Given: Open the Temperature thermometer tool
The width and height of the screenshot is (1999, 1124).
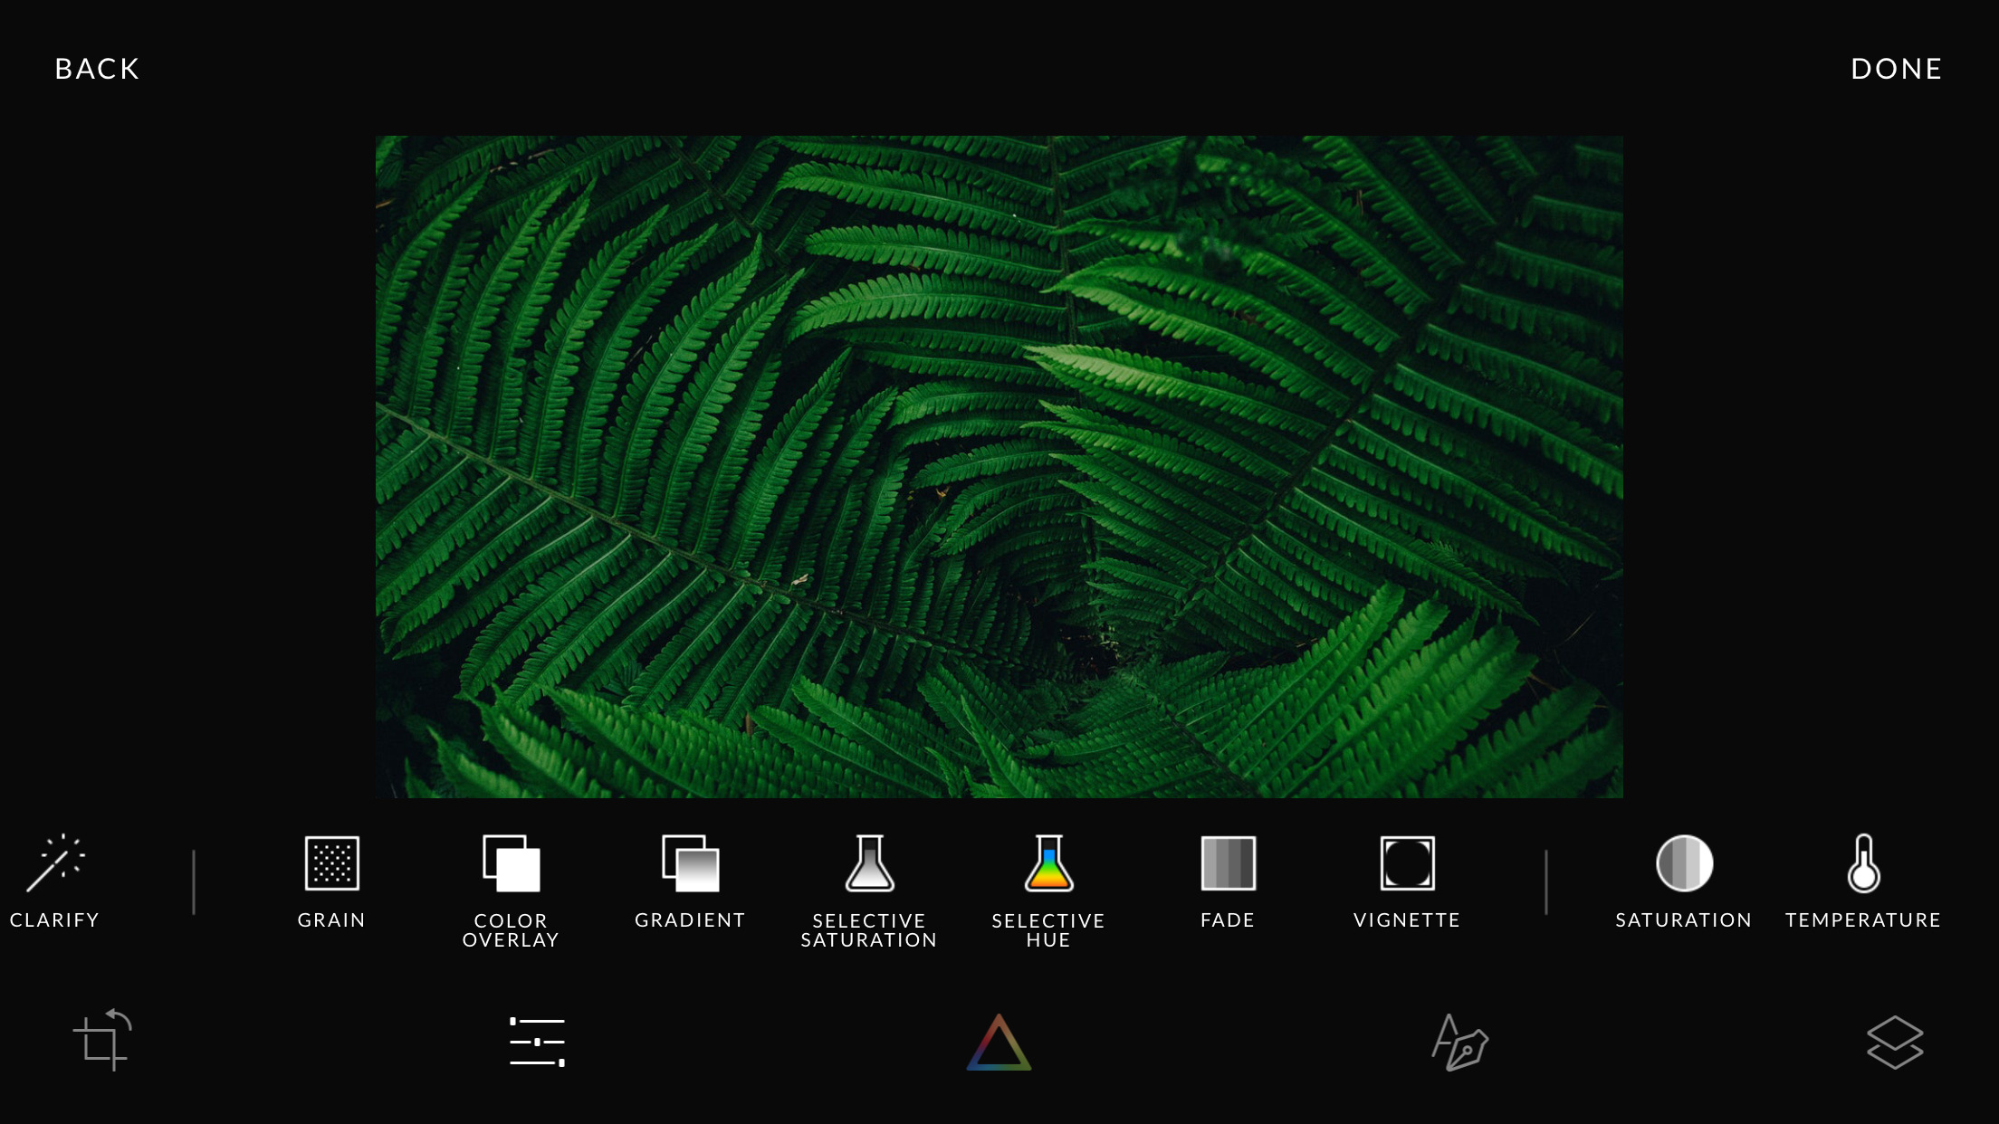Looking at the screenshot, I should pyautogui.click(x=1863, y=863).
